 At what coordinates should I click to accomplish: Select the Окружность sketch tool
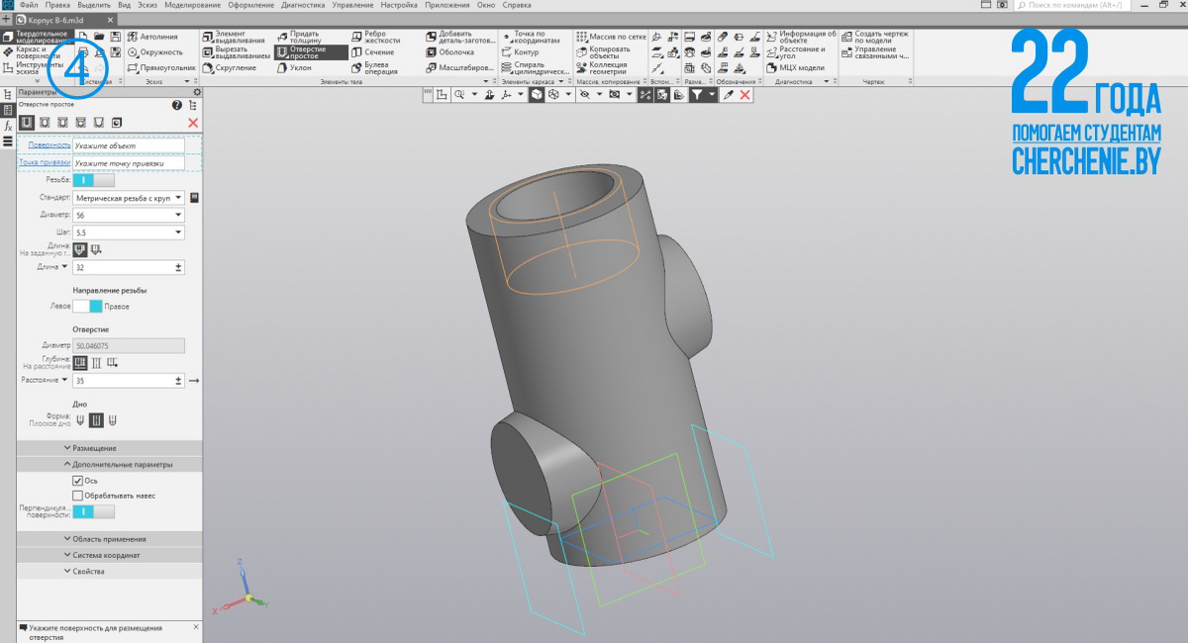pos(160,52)
